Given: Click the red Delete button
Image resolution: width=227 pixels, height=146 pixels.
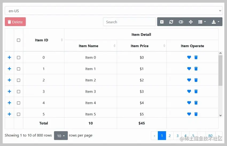Looking at the screenshot, I should pos(15,22).
